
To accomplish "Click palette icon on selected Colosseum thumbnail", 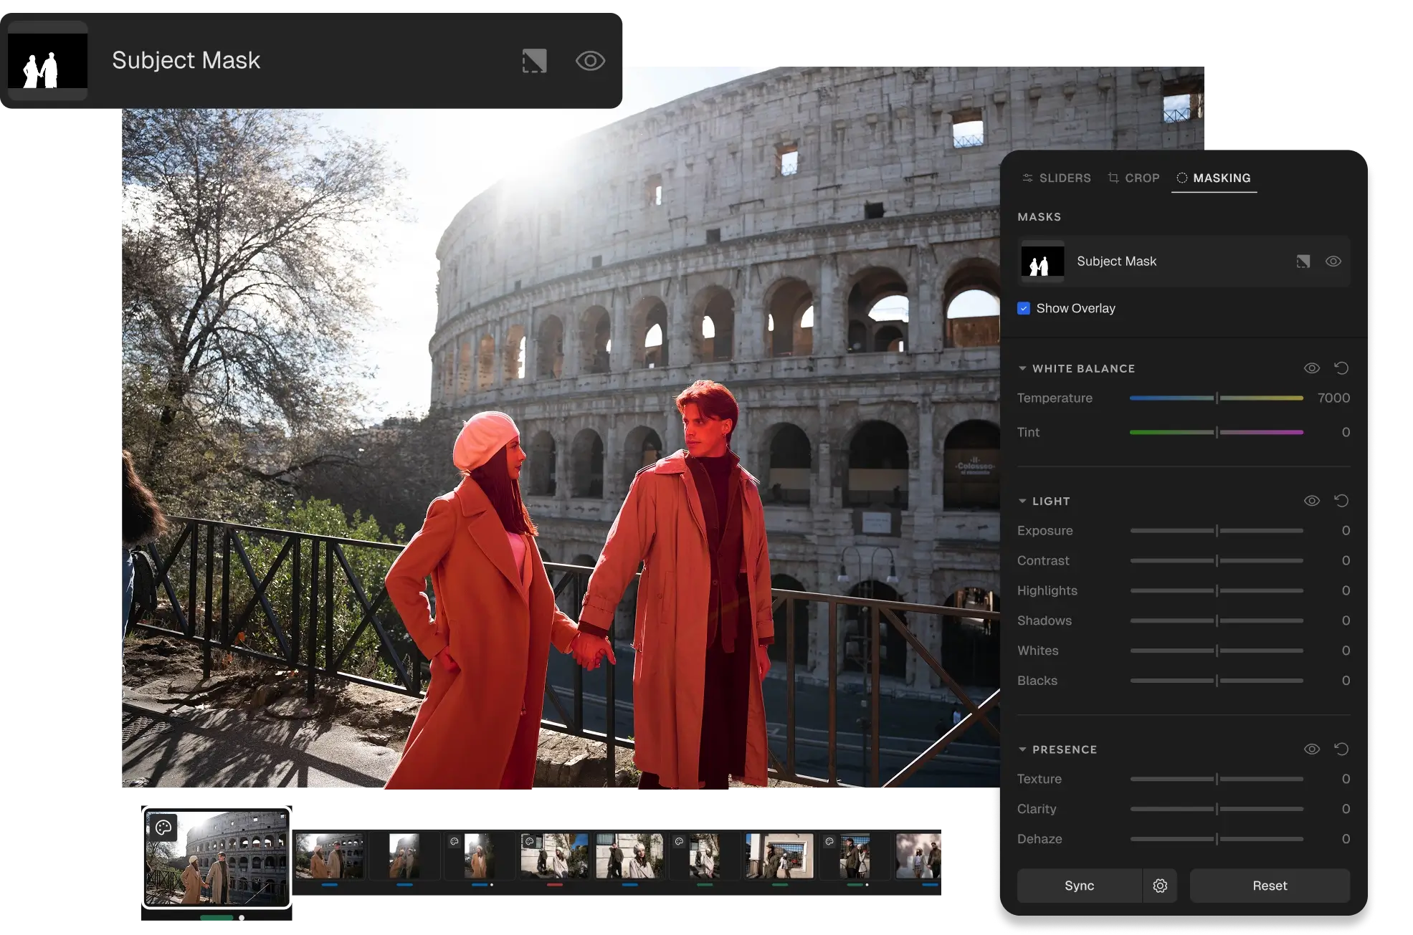I will tap(163, 828).
